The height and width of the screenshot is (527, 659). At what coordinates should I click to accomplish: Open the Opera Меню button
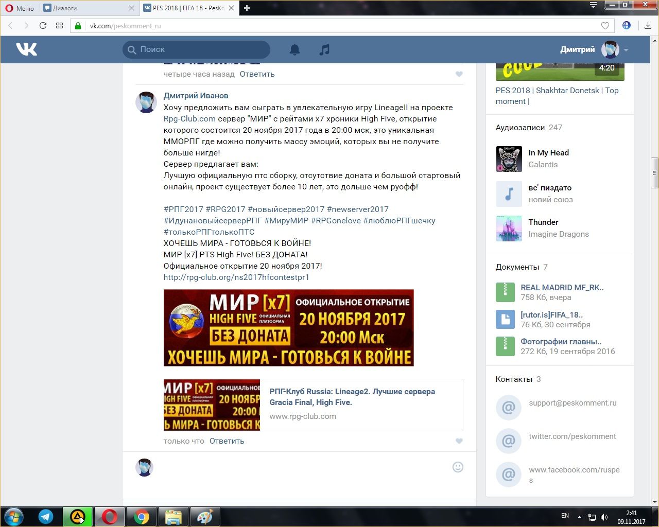click(20, 8)
